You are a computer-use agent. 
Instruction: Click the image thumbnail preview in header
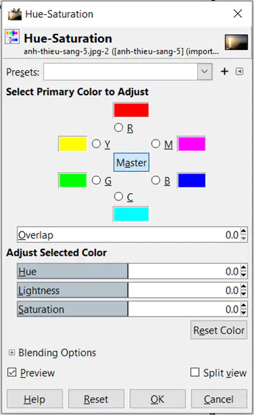236,42
